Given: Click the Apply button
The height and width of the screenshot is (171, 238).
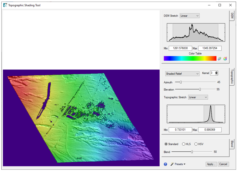Looking at the screenshot, I should (x=211, y=164).
